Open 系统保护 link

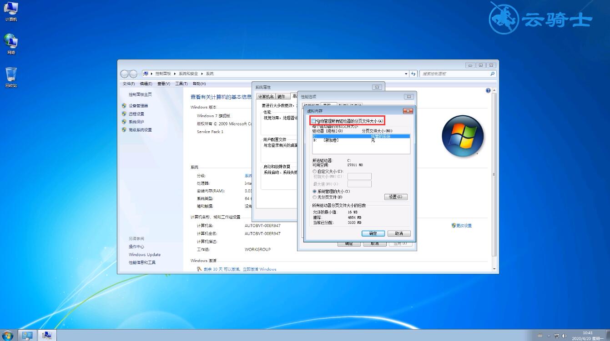coord(136,122)
